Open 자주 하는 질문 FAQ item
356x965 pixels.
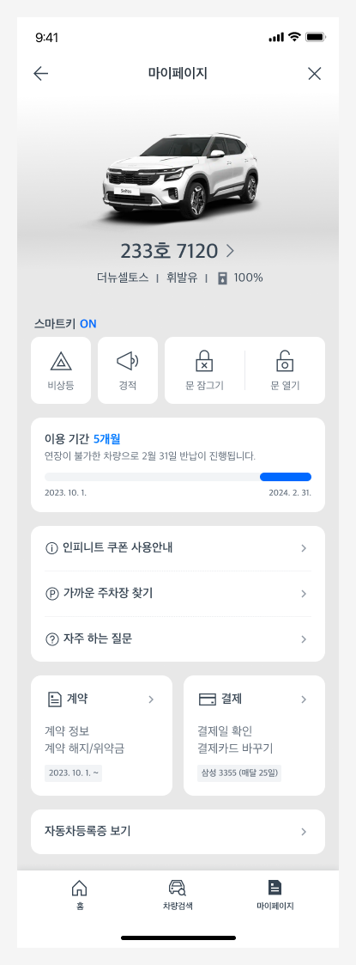tap(178, 639)
